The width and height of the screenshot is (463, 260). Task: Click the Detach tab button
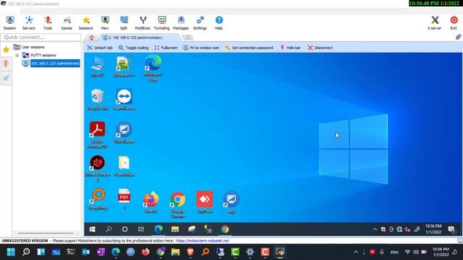(100, 48)
